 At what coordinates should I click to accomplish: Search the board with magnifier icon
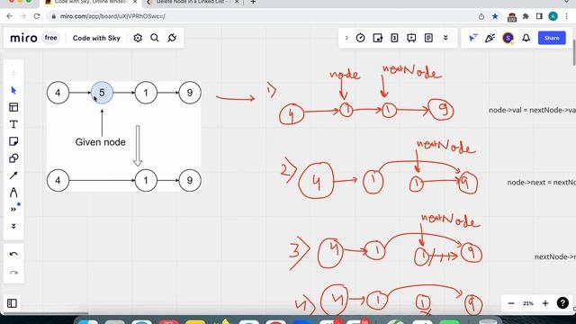[155, 38]
